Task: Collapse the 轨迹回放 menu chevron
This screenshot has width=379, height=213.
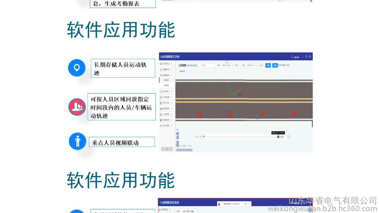Action: [x=171, y=75]
